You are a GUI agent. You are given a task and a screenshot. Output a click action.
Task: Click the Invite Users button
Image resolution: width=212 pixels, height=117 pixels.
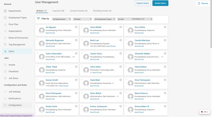(160, 3)
